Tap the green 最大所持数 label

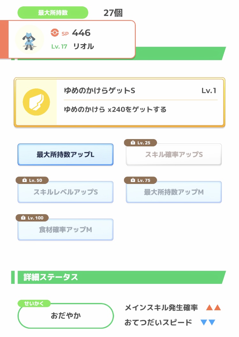53,13
